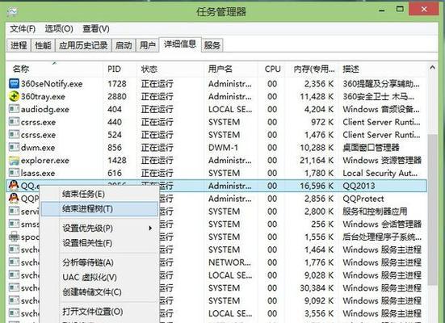Click the vertical scrollbar thumb

433,209
